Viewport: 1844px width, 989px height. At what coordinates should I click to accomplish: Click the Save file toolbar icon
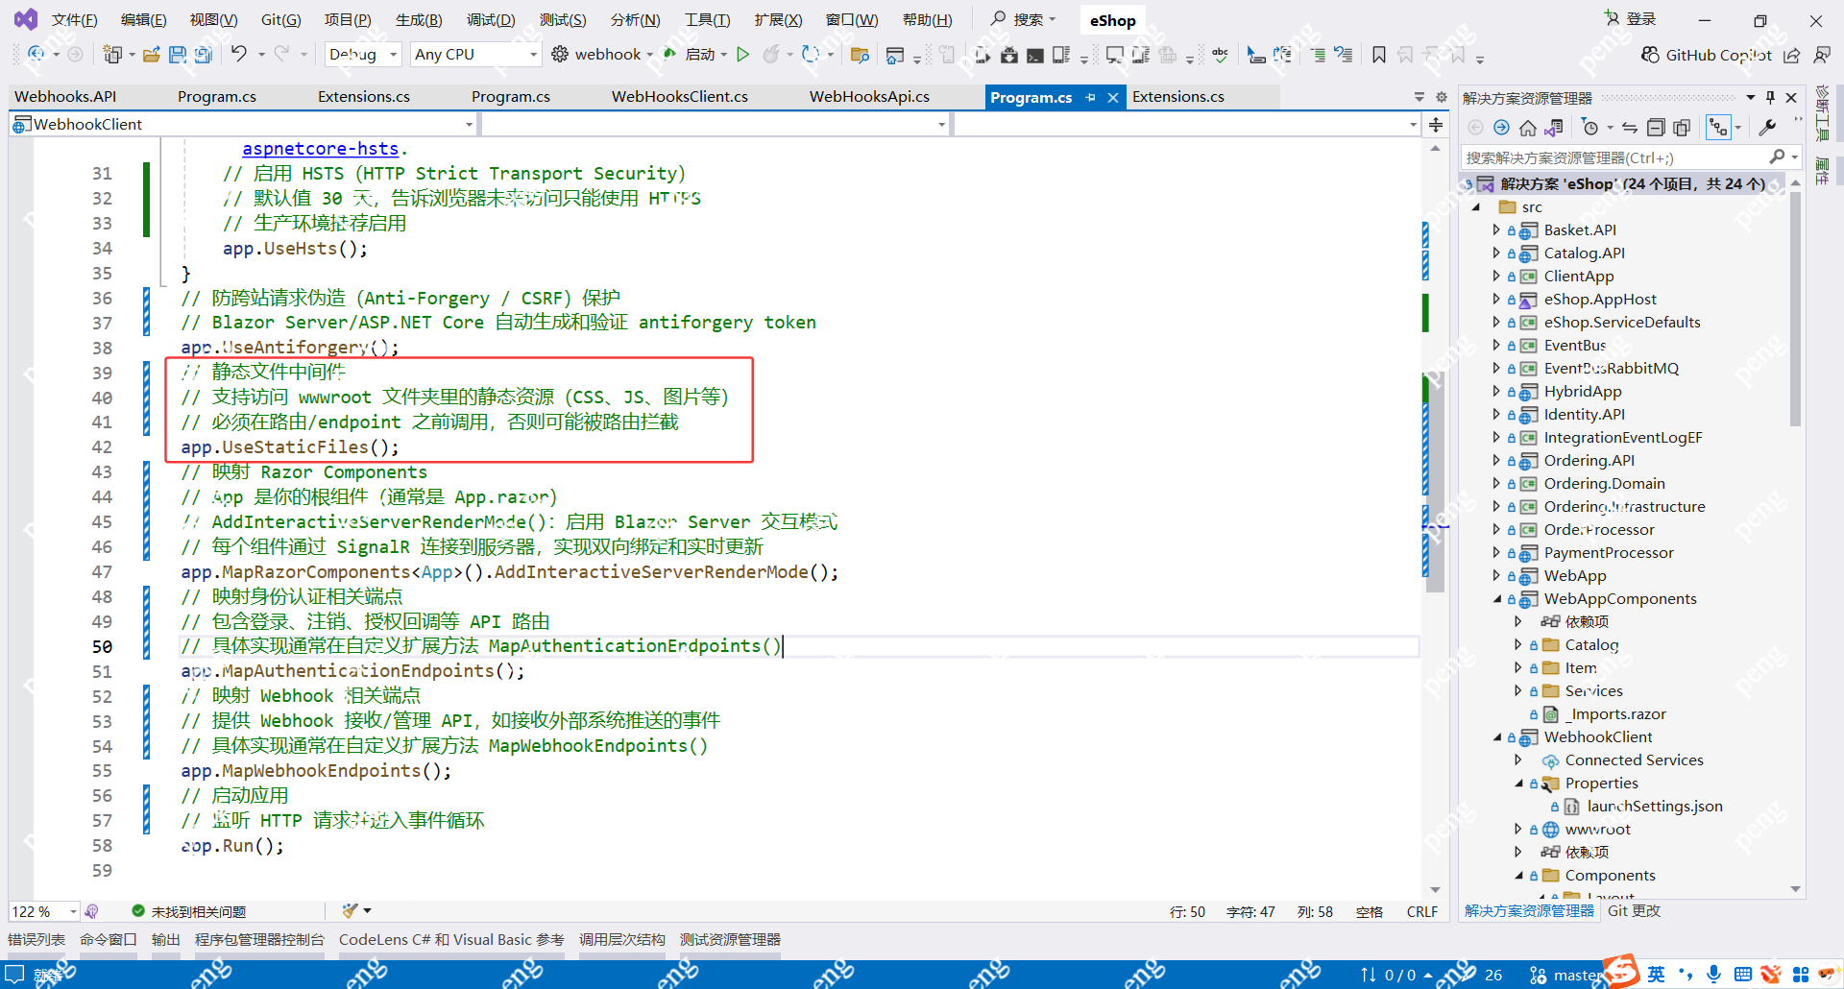click(x=178, y=55)
